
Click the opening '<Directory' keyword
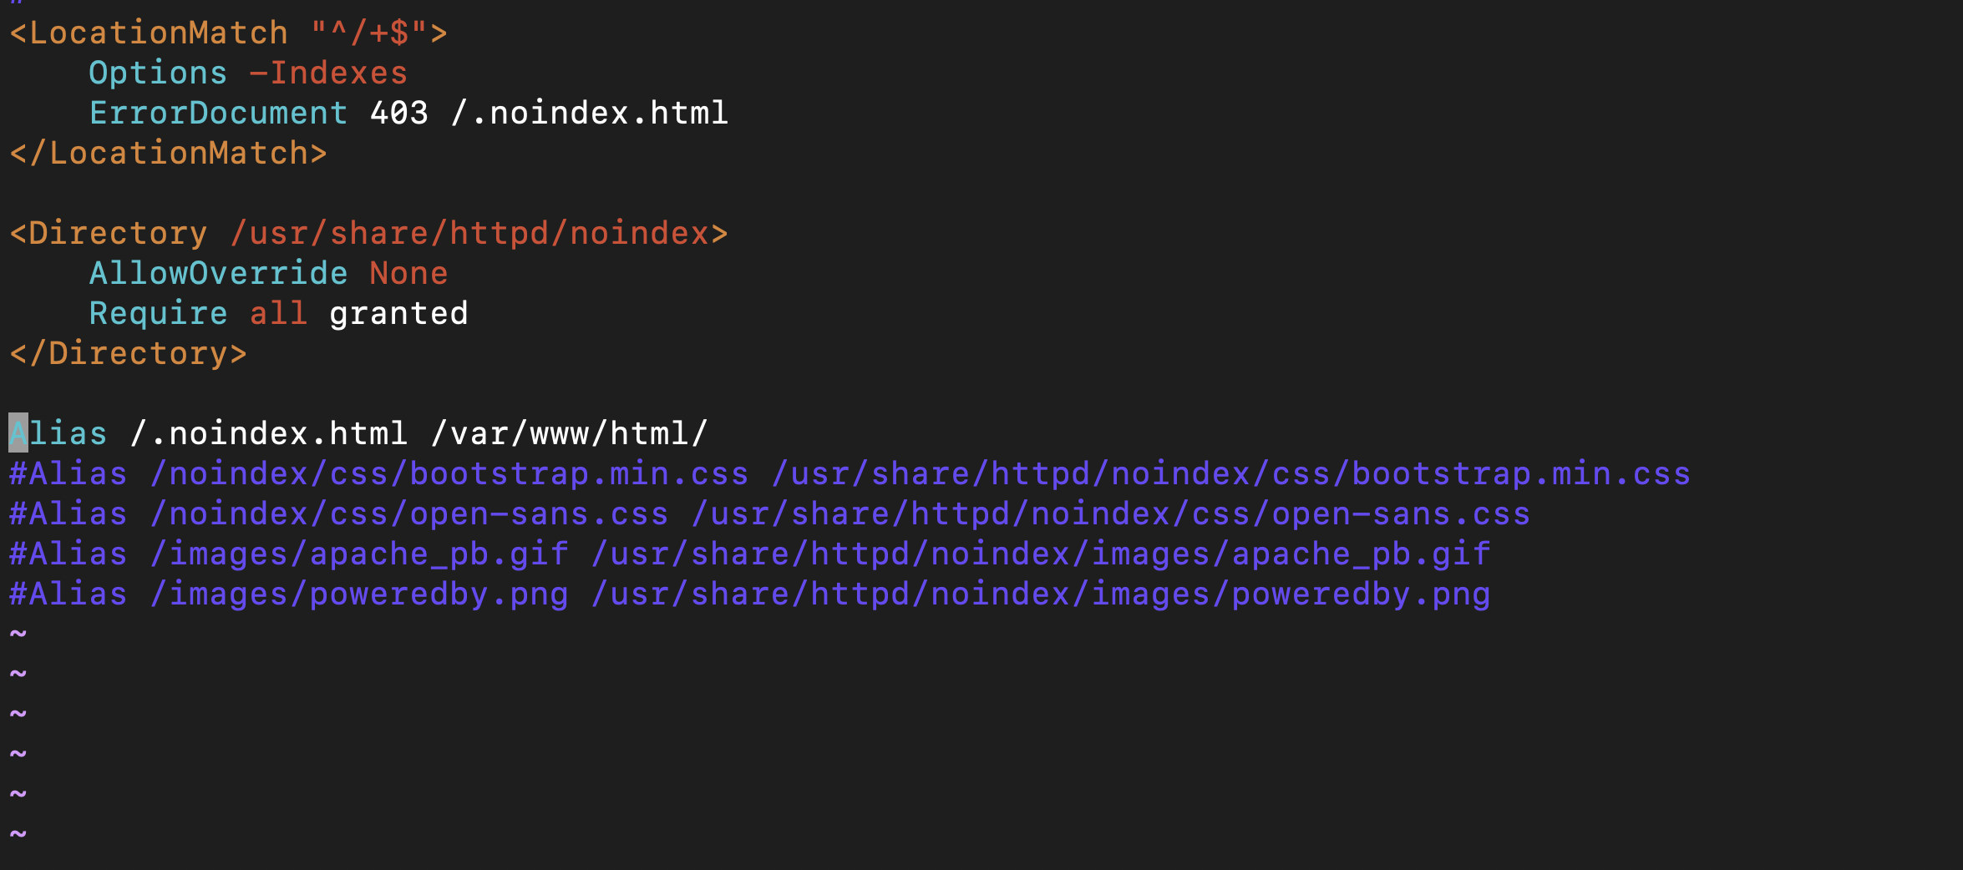pyautogui.click(x=108, y=234)
